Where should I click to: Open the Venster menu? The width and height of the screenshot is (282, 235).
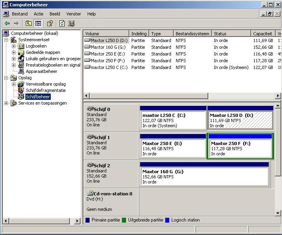73,14
